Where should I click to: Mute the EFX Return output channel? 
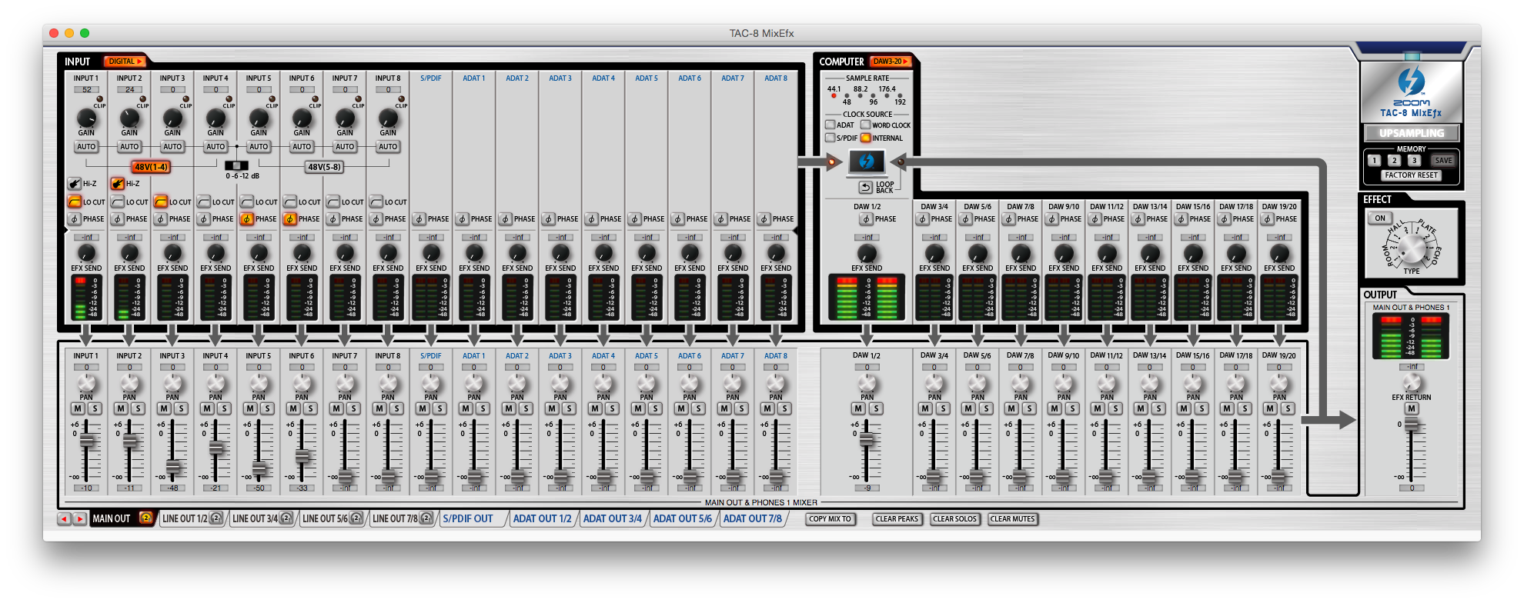(x=1412, y=408)
